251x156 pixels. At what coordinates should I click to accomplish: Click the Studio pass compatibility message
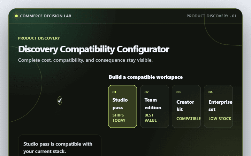click(x=58, y=148)
